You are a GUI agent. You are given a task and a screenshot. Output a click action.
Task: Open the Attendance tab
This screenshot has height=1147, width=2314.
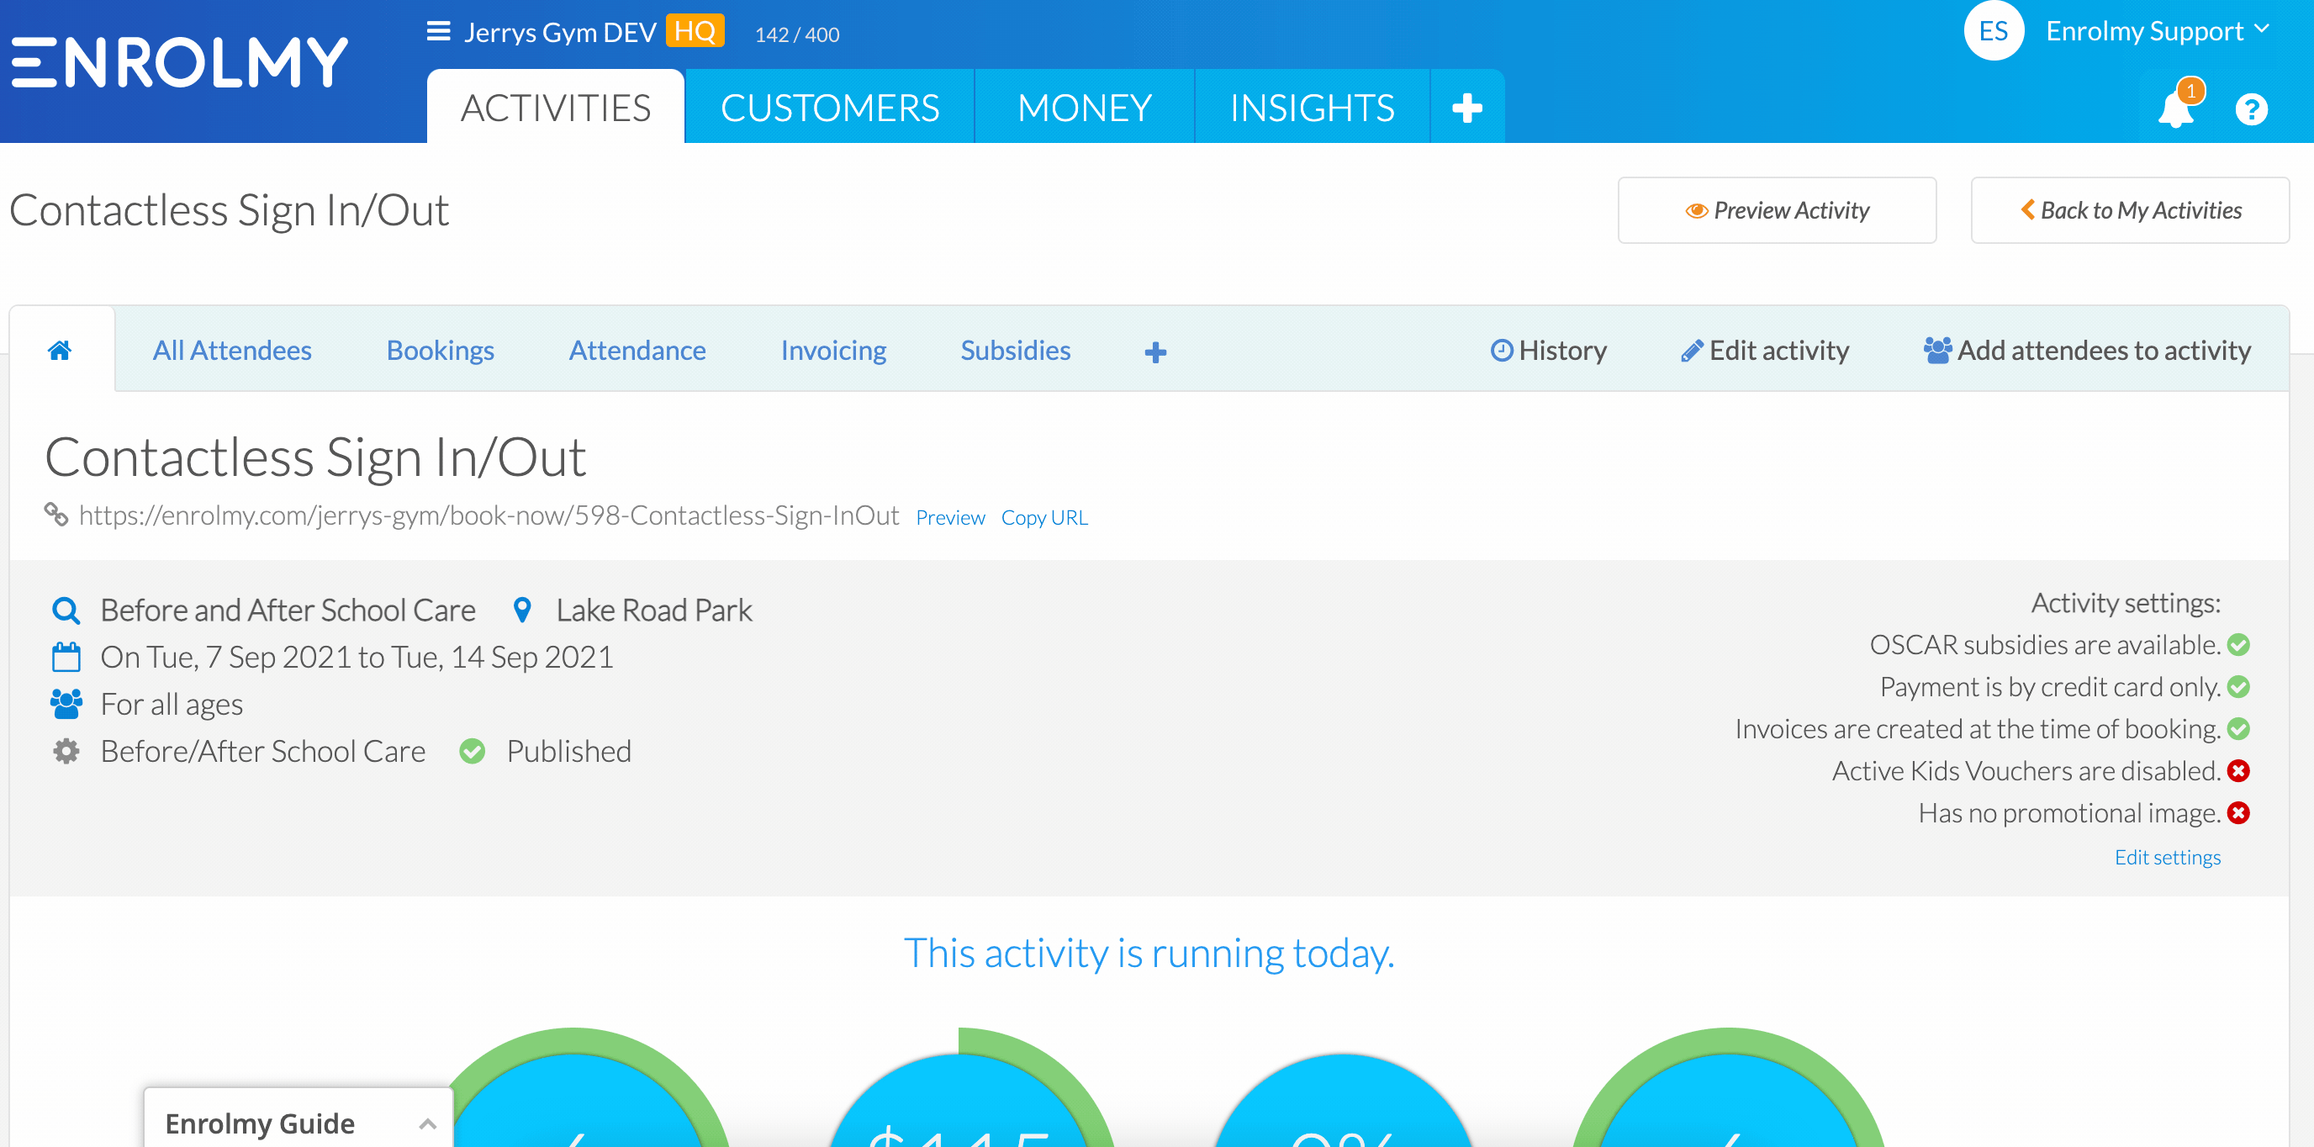(637, 351)
